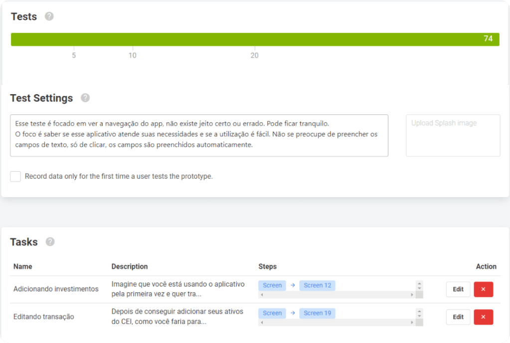Click the down stepper in Adicionando investimentos steps
The image size is (510, 343).
pyautogui.click(x=419, y=288)
